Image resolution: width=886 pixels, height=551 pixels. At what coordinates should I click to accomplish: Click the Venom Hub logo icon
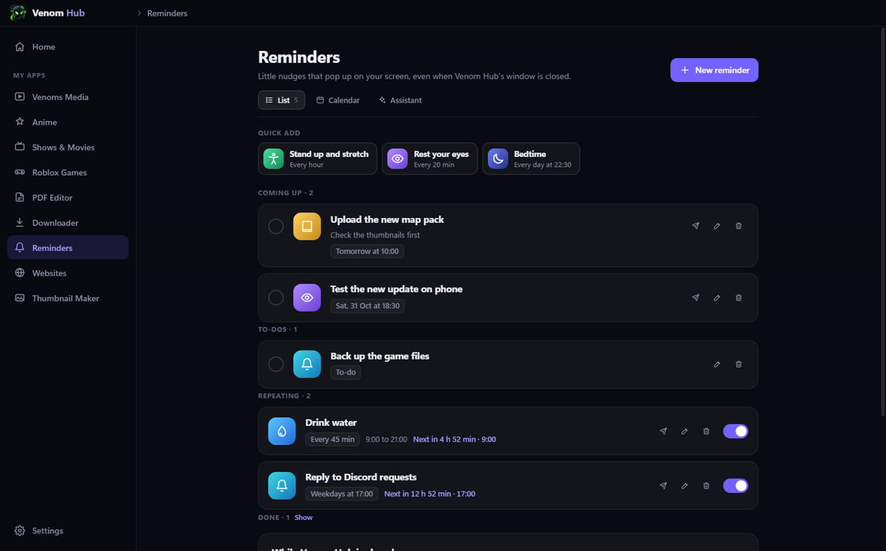pyautogui.click(x=18, y=13)
